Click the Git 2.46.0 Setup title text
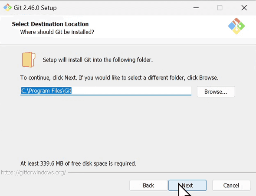256x196 pixels. pyautogui.click(x=35, y=8)
